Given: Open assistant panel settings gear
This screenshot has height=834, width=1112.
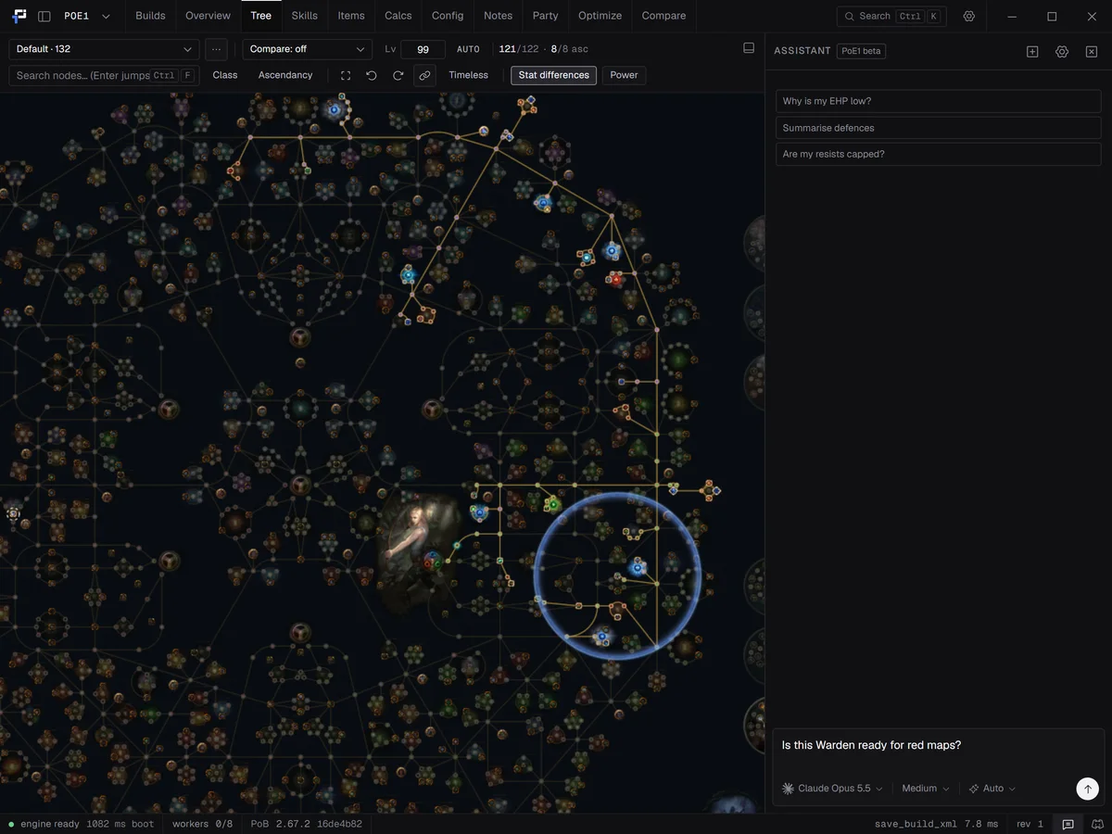Looking at the screenshot, I should coord(1062,52).
